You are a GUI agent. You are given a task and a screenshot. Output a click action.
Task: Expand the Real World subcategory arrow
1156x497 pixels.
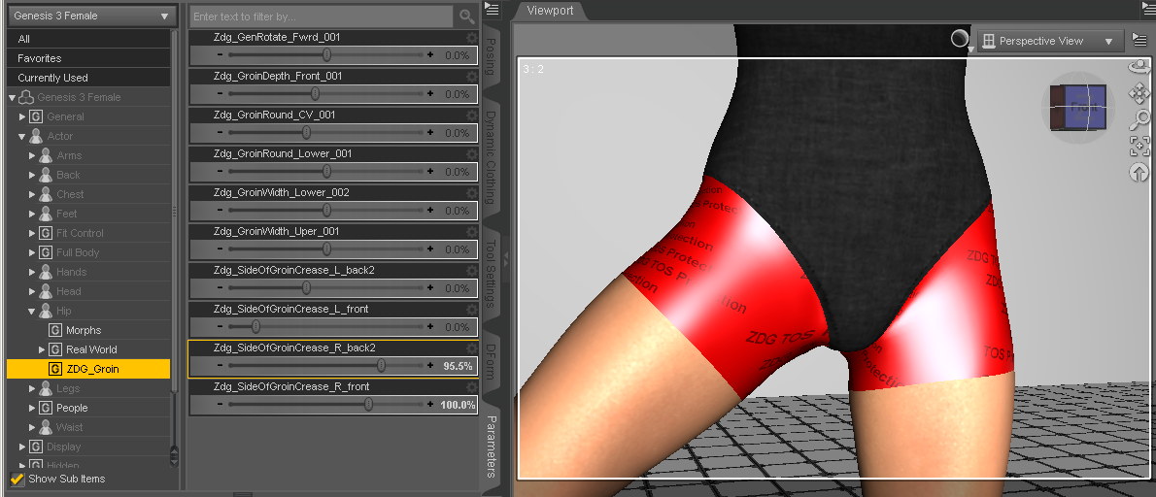(41, 349)
